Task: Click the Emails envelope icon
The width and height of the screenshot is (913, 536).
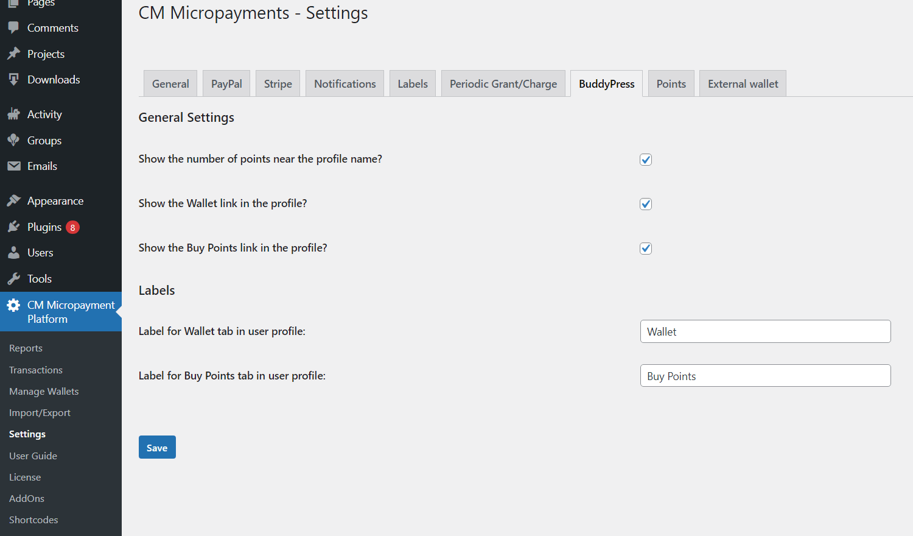Action: pos(13,166)
